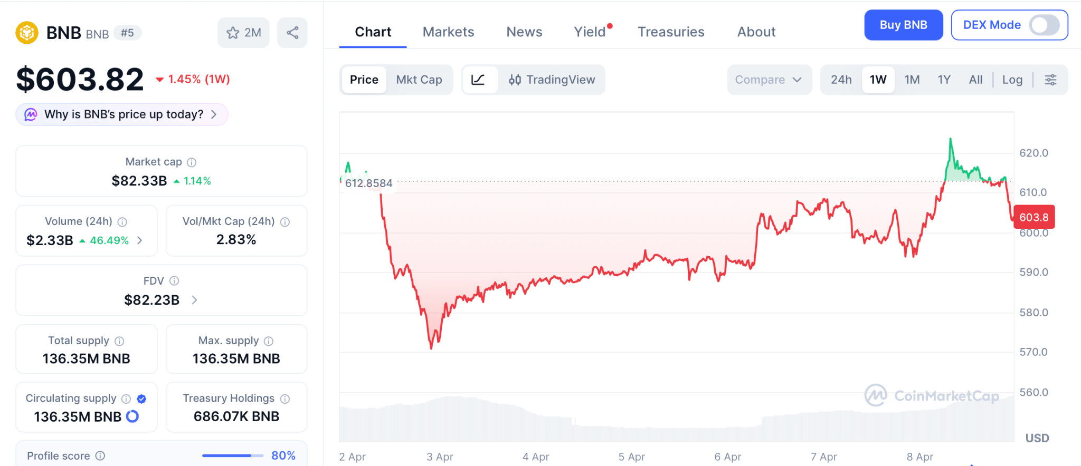Click the Buy BNB button
The width and height of the screenshot is (1081, 466).
903,25
